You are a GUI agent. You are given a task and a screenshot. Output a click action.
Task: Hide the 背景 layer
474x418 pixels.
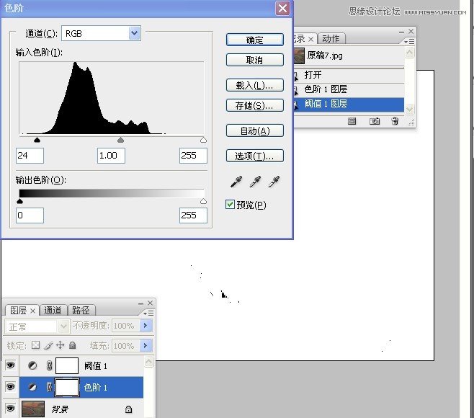(10, 409)
